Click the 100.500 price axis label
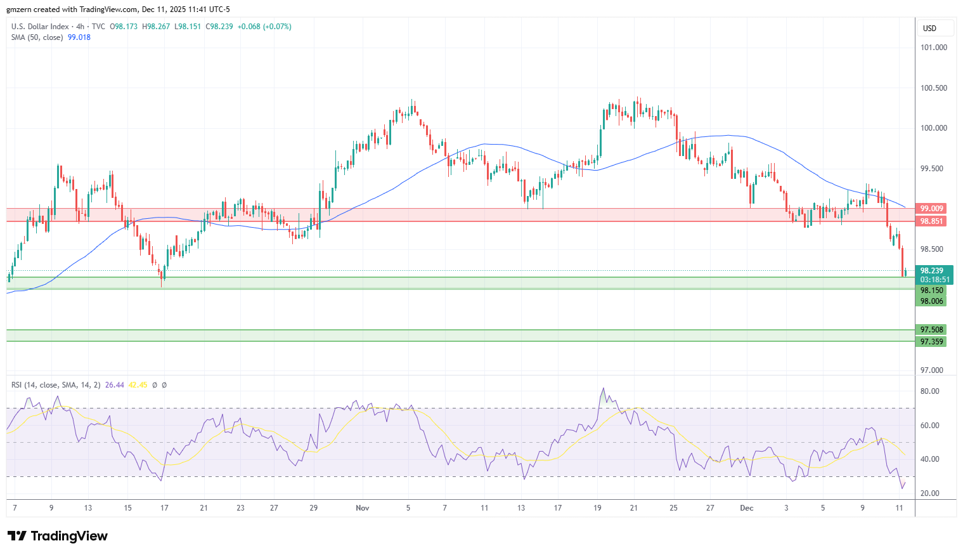Viewport: 963px width, 555px height. (934, 88)
